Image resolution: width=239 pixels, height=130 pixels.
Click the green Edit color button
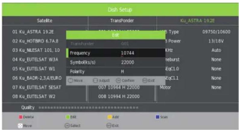pyautogui.click(x=68, y=117)
